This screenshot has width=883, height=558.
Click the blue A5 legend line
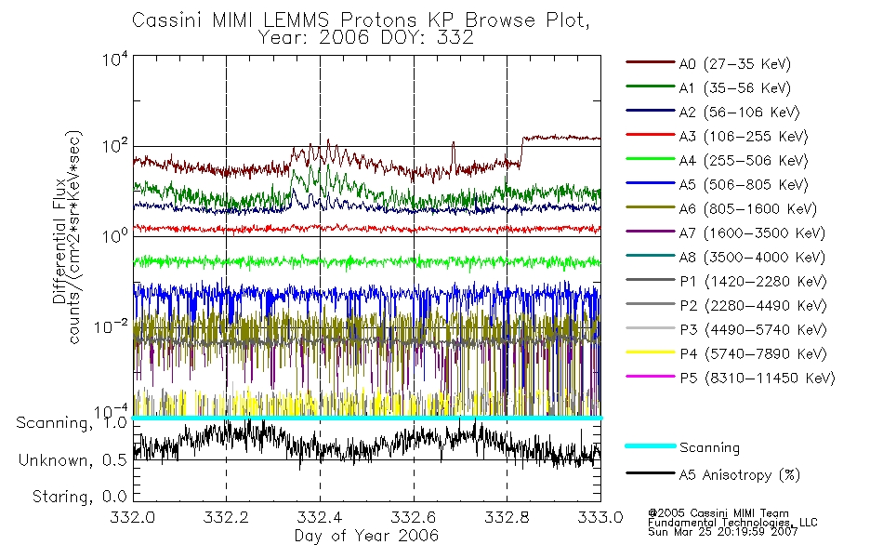651,183
